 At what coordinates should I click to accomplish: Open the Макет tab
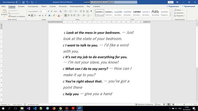(x=44, y=6)
